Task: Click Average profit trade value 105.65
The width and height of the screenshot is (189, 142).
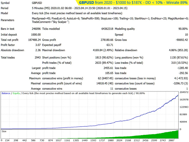Action: (x=109, y=73)
